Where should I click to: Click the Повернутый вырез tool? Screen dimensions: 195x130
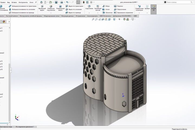60,8
